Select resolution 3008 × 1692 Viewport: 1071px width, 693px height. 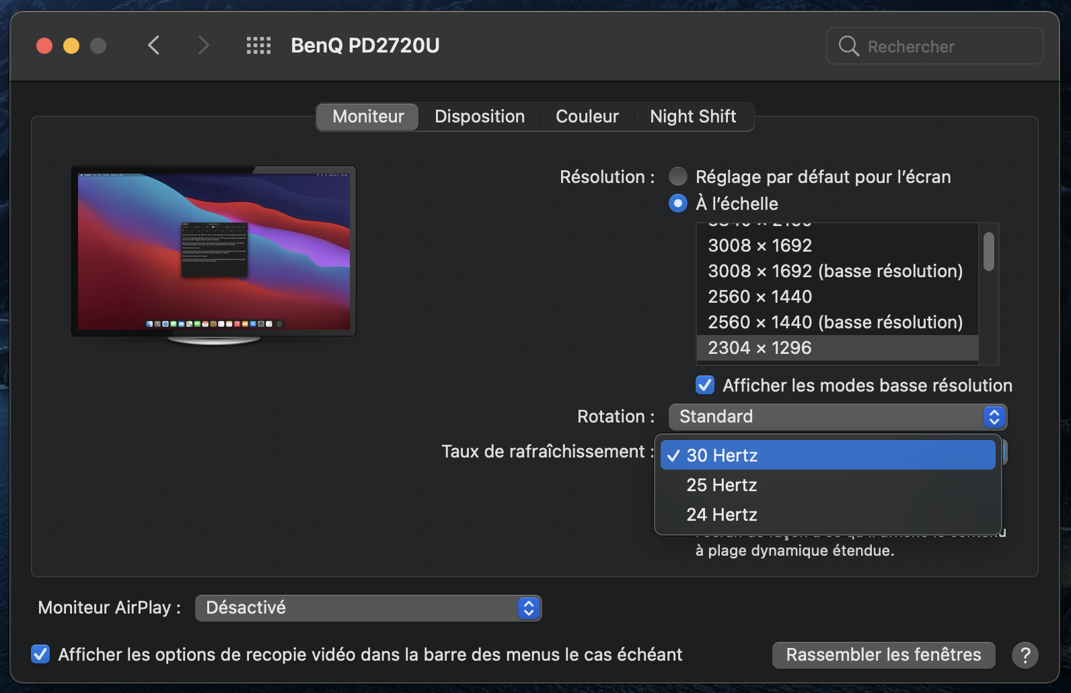pyautogui.click(x=837, y=246)
